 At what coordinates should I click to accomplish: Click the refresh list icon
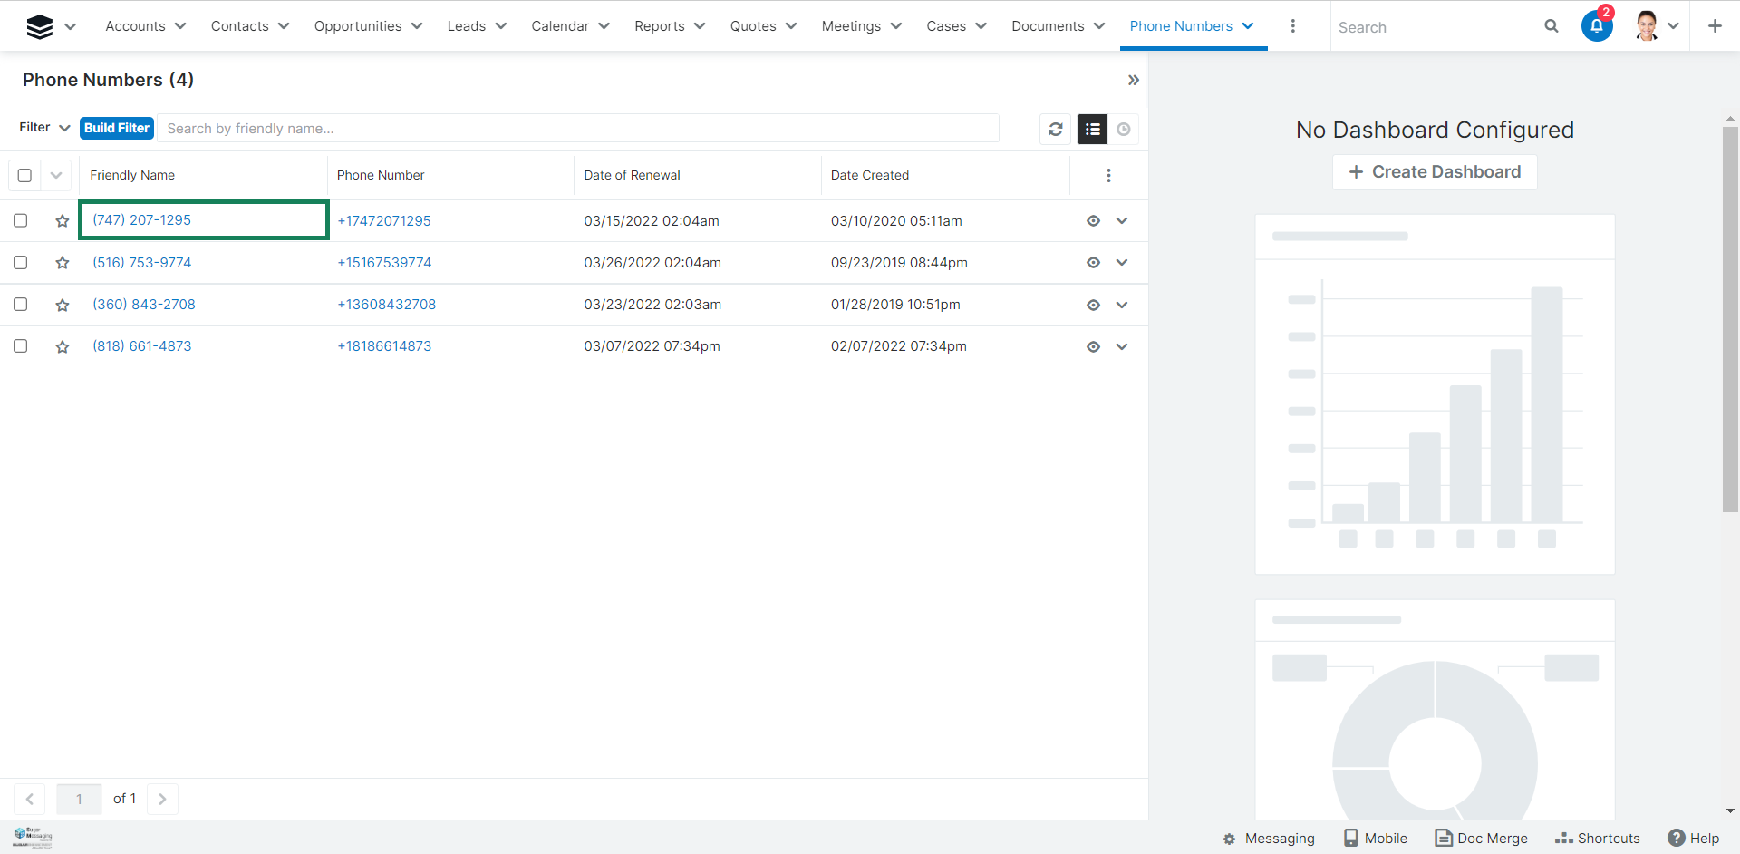pyautogui.click(x=1055, y=129)
